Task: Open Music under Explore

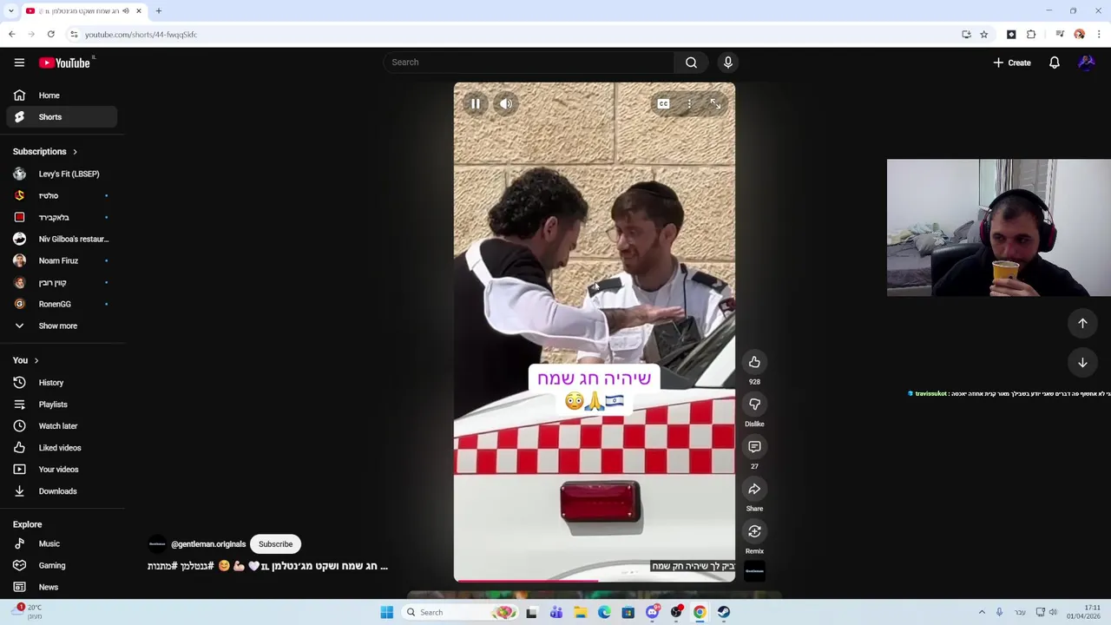Action: click(x=62, y=543)
